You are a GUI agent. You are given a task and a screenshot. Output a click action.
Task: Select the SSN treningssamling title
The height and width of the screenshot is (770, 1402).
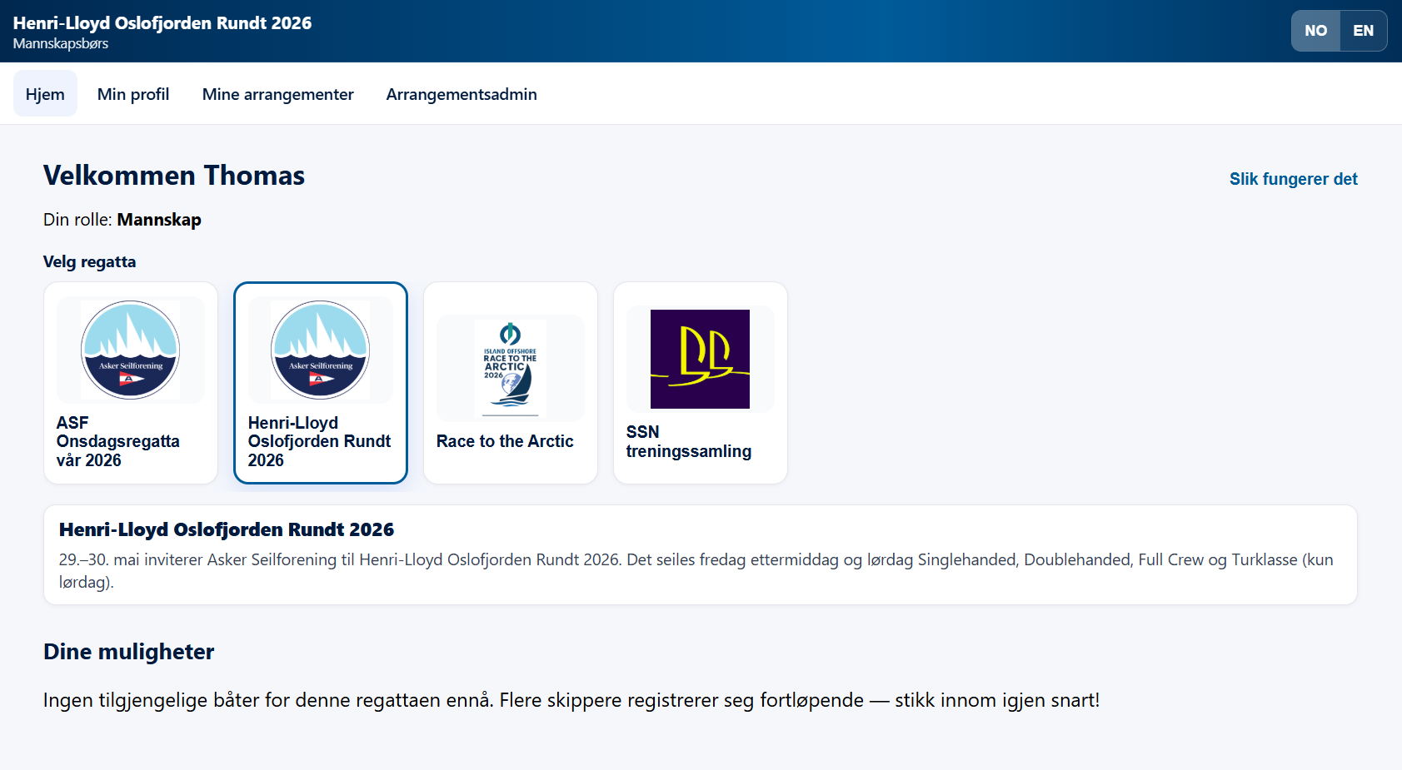[x=689, y=441]
